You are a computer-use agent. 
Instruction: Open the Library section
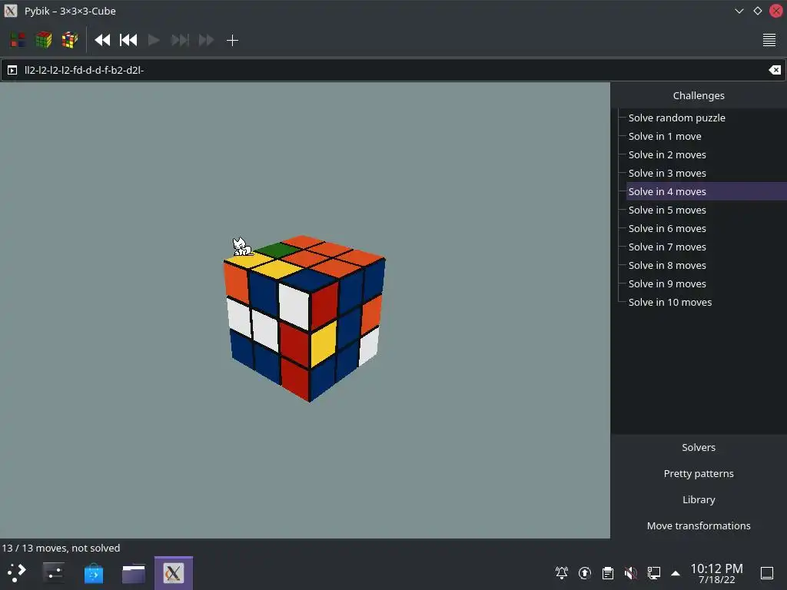[699, 499]
